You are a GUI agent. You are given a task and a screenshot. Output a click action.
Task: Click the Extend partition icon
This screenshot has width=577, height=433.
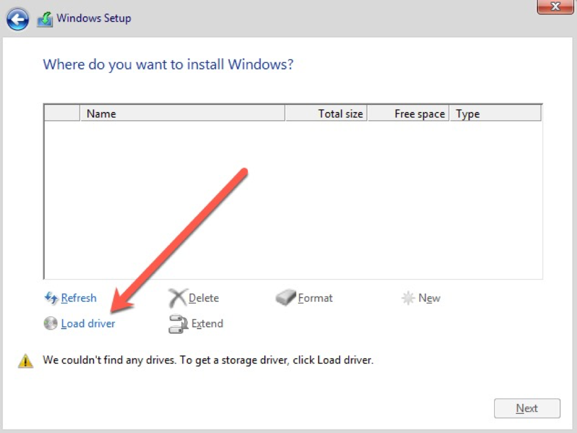pos(178,324)
